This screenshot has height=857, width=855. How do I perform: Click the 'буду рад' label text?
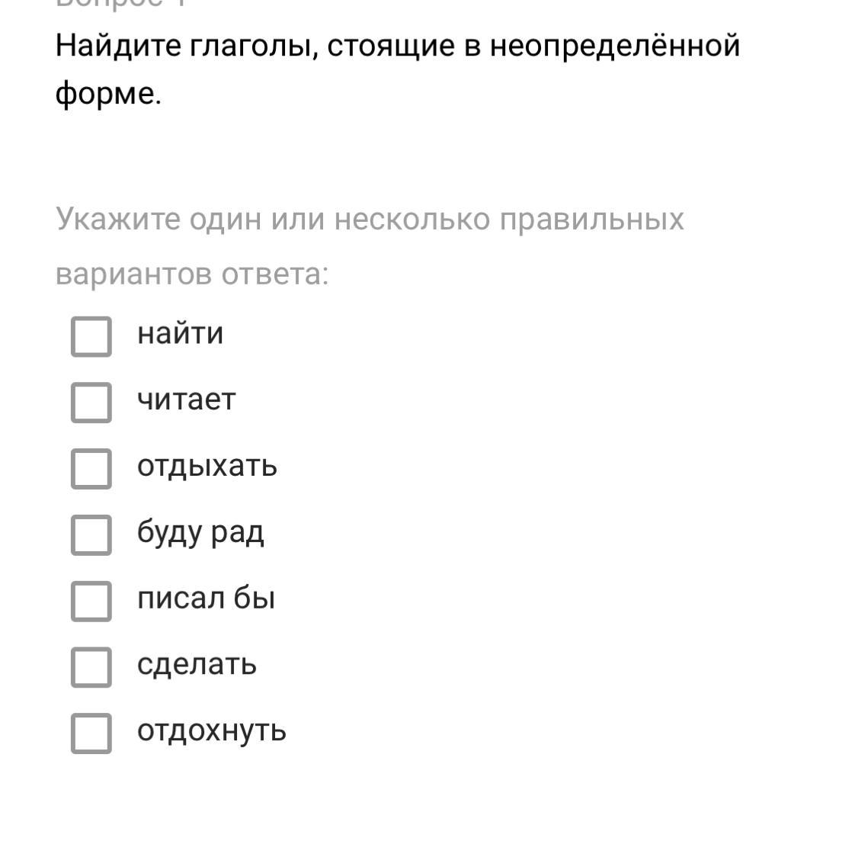click(x=200, y=532)
